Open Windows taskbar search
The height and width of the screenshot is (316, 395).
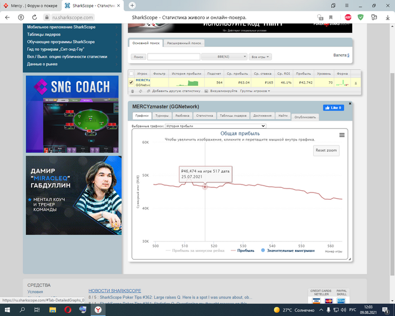[x=22, y=310]
